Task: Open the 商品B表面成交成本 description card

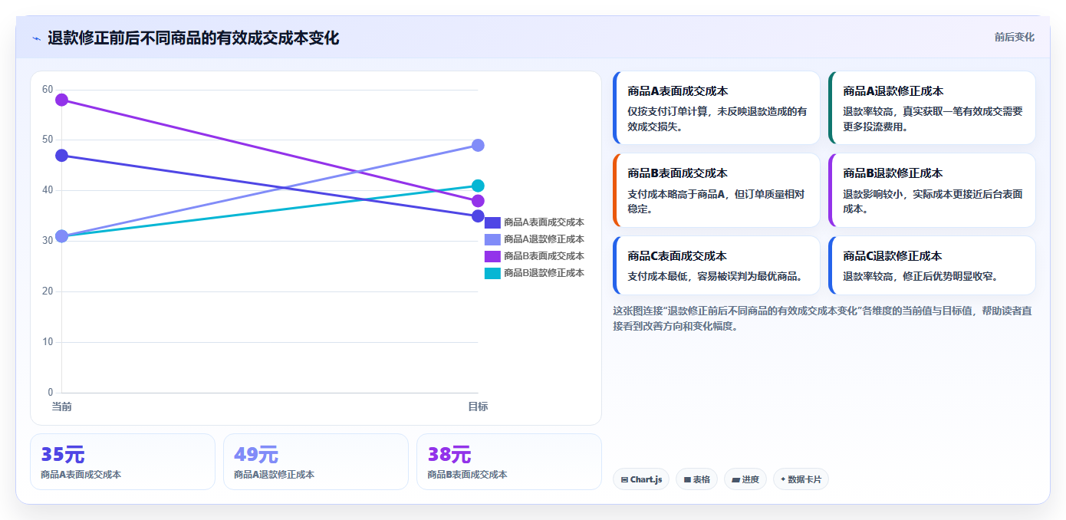Action: click(x=716, y=190)
